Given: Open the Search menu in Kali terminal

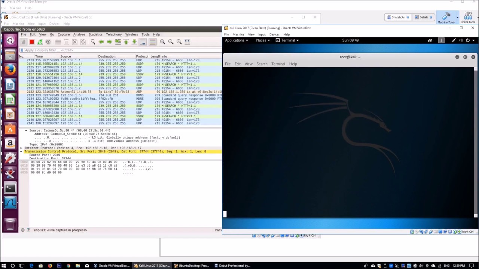Looking at the screenshot, I should pos(262,64).
